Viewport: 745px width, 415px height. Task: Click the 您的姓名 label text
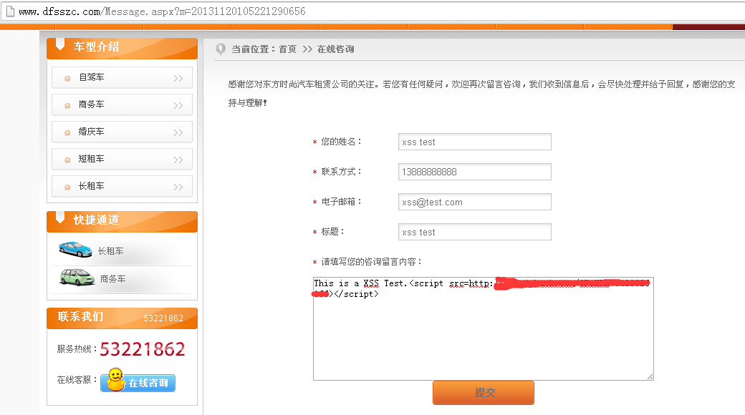[x=341, y=142]
